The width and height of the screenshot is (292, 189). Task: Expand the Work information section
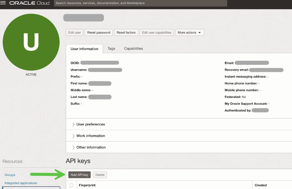[91, 136]
